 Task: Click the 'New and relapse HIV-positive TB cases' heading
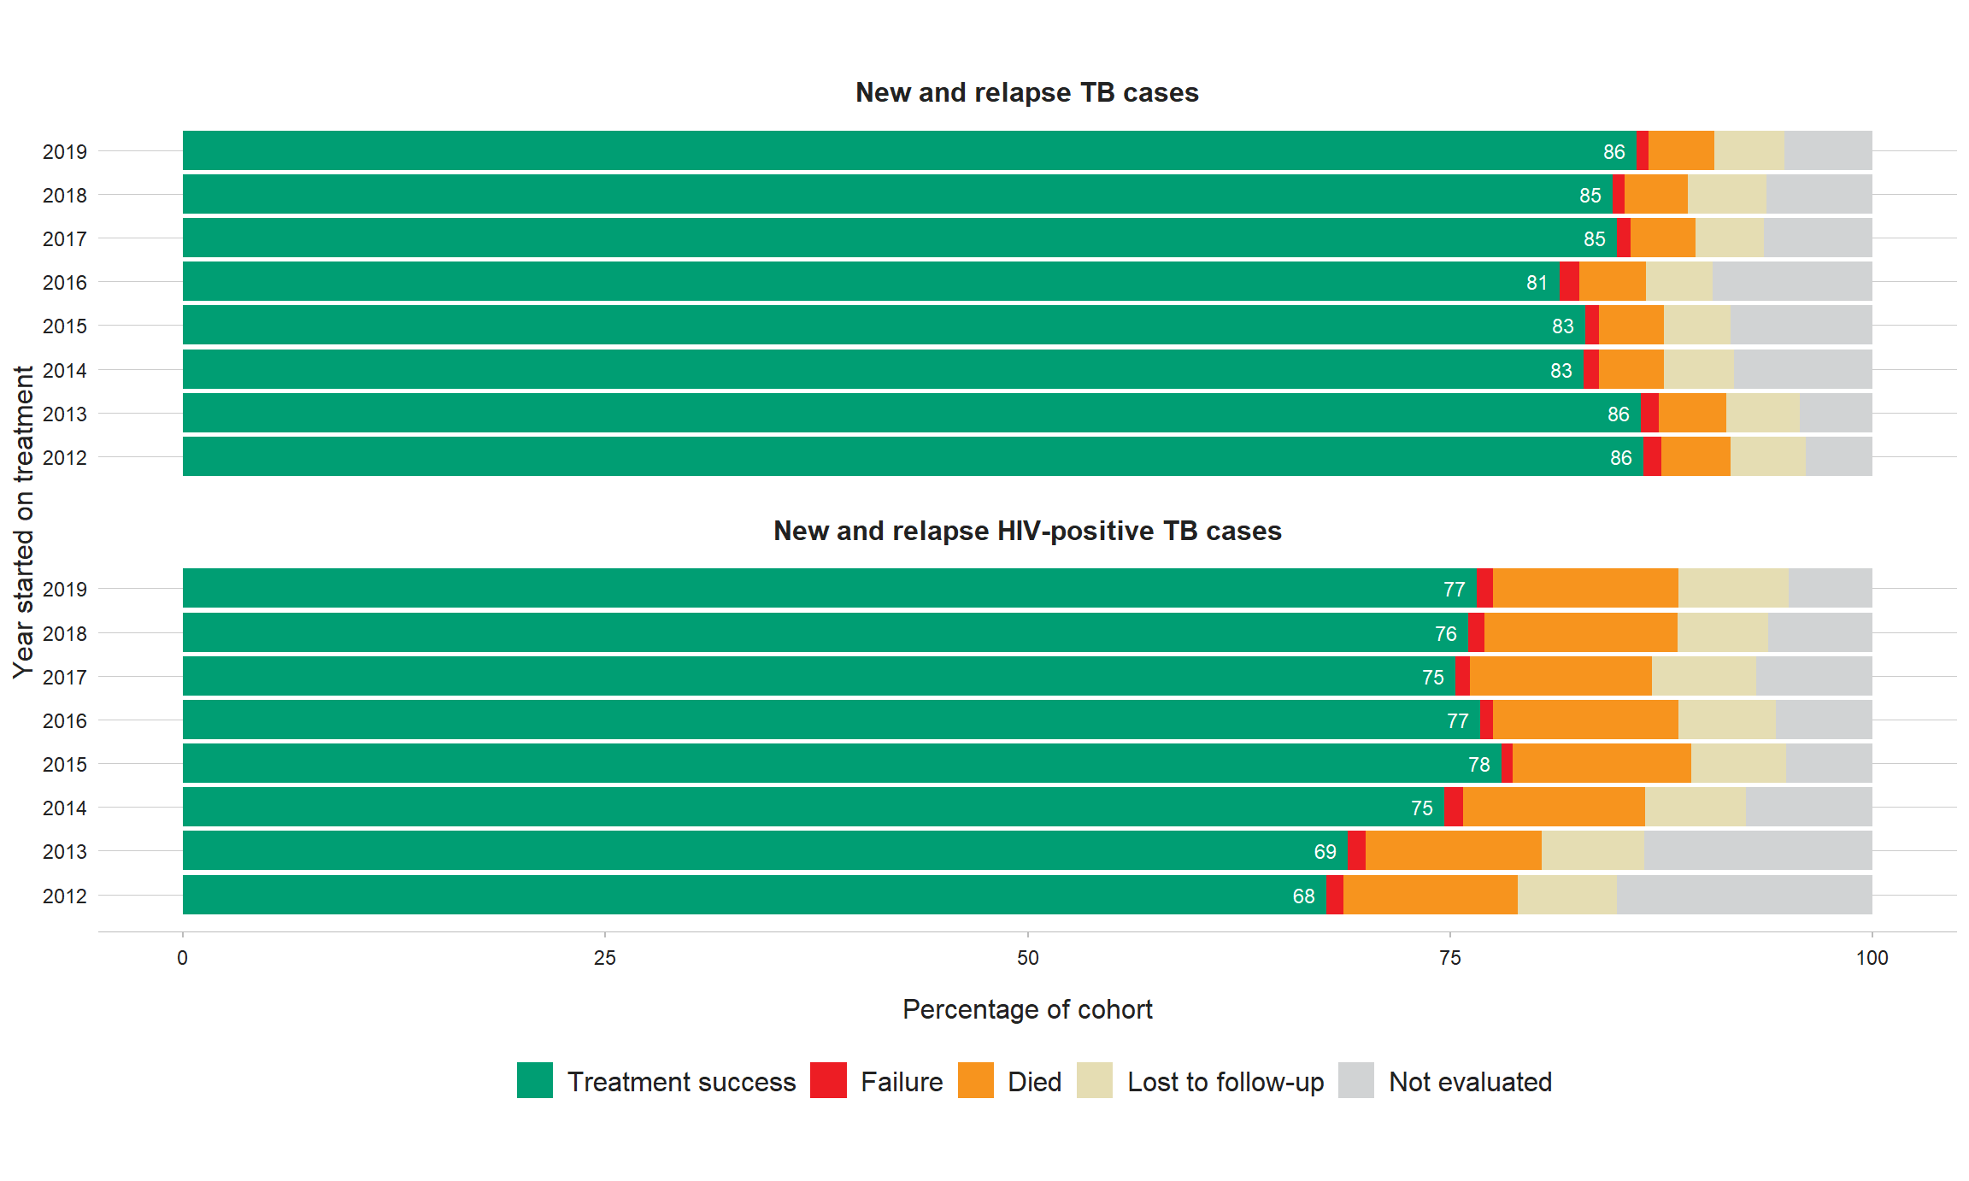point(1026,531)
